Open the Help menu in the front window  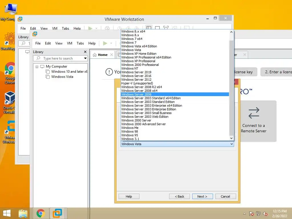[92, 43]
